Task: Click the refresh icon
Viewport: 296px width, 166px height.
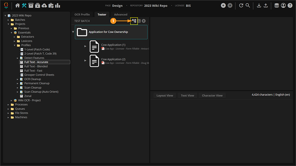Action: pos(241,5)
